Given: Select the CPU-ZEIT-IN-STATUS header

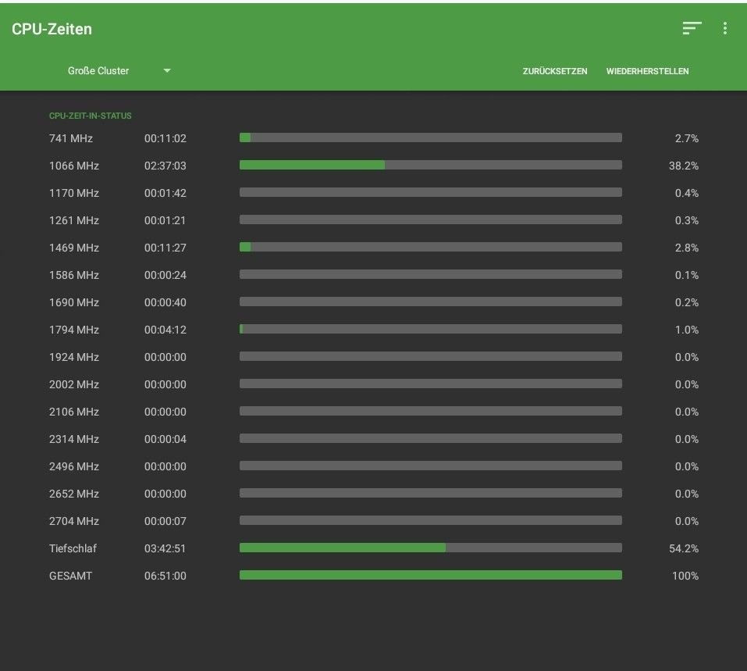Looking at the screenshot, I should tap(90, 116).
